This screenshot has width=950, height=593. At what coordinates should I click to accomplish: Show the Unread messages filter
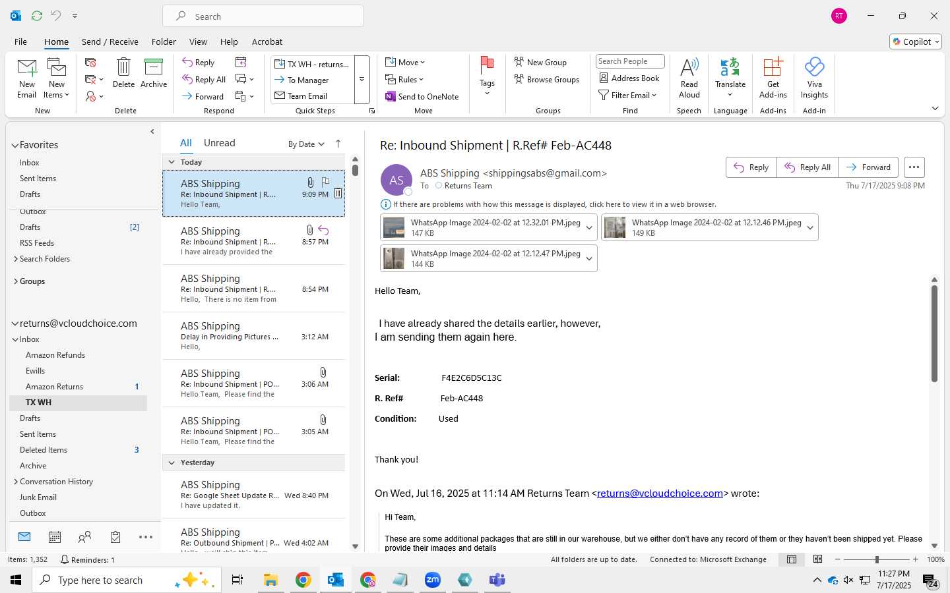(x=219, y=143)
